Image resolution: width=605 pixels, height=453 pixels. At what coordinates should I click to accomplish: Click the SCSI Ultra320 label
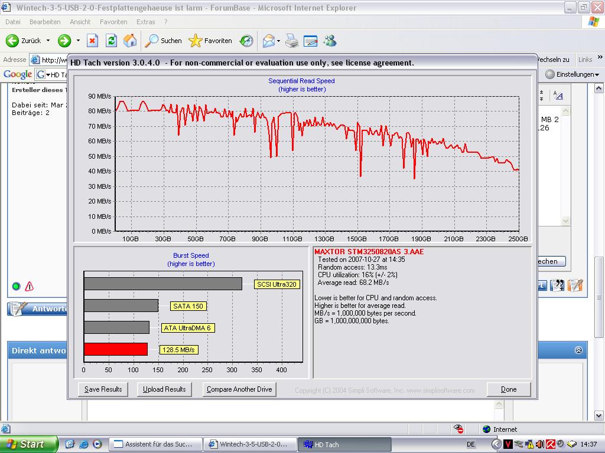(277, 284)
